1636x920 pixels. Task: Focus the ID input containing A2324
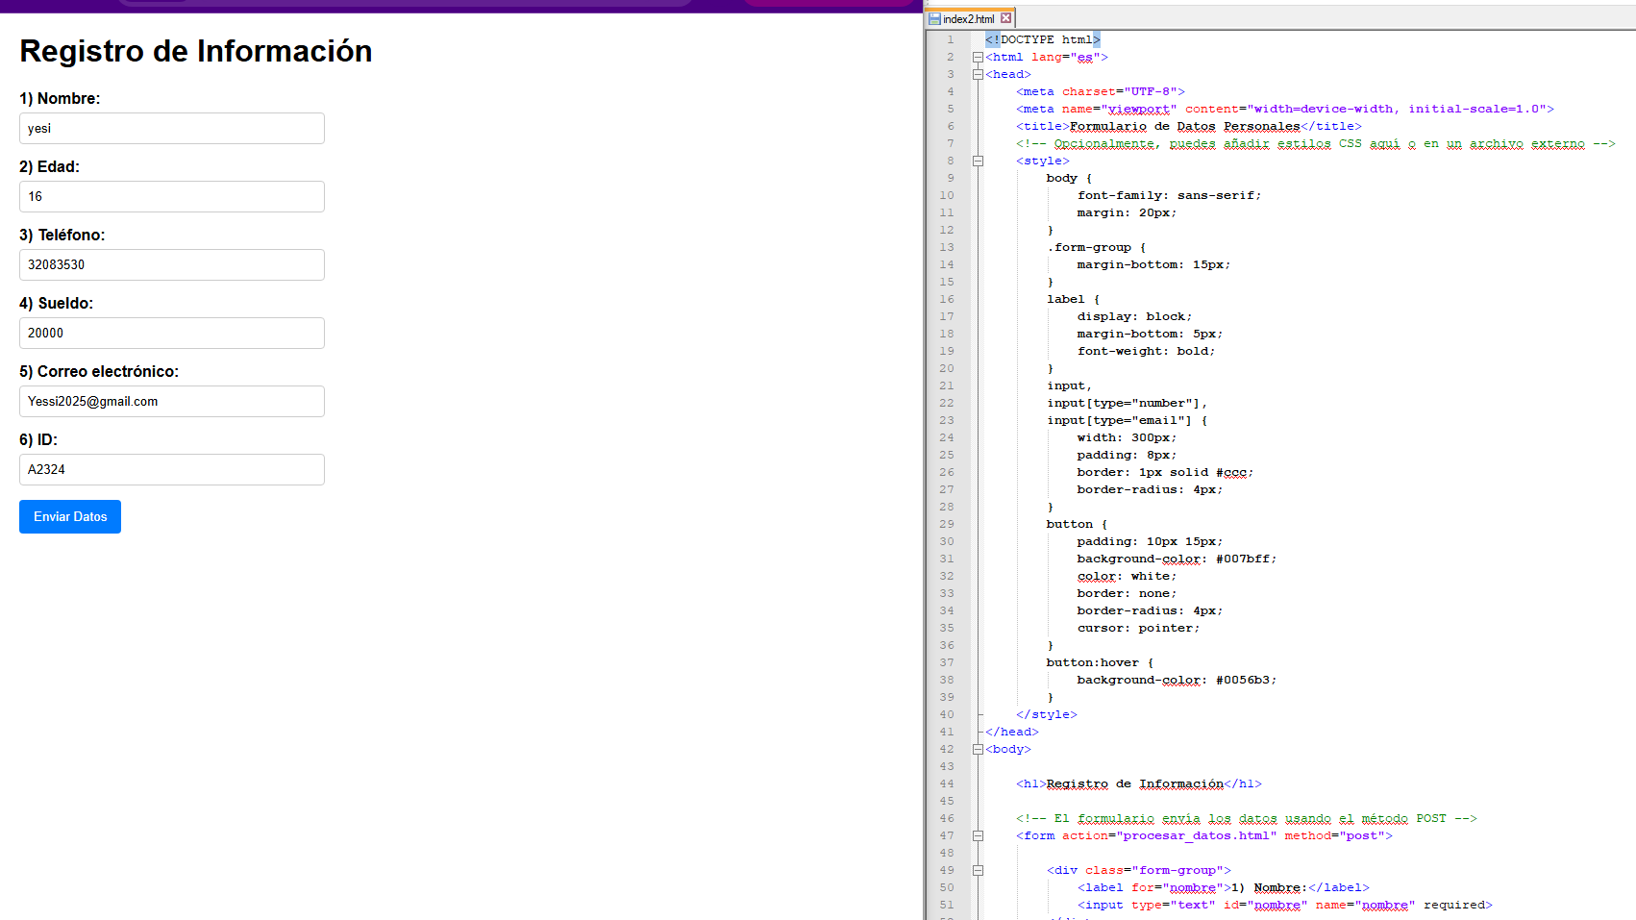(x=172, y=470)
